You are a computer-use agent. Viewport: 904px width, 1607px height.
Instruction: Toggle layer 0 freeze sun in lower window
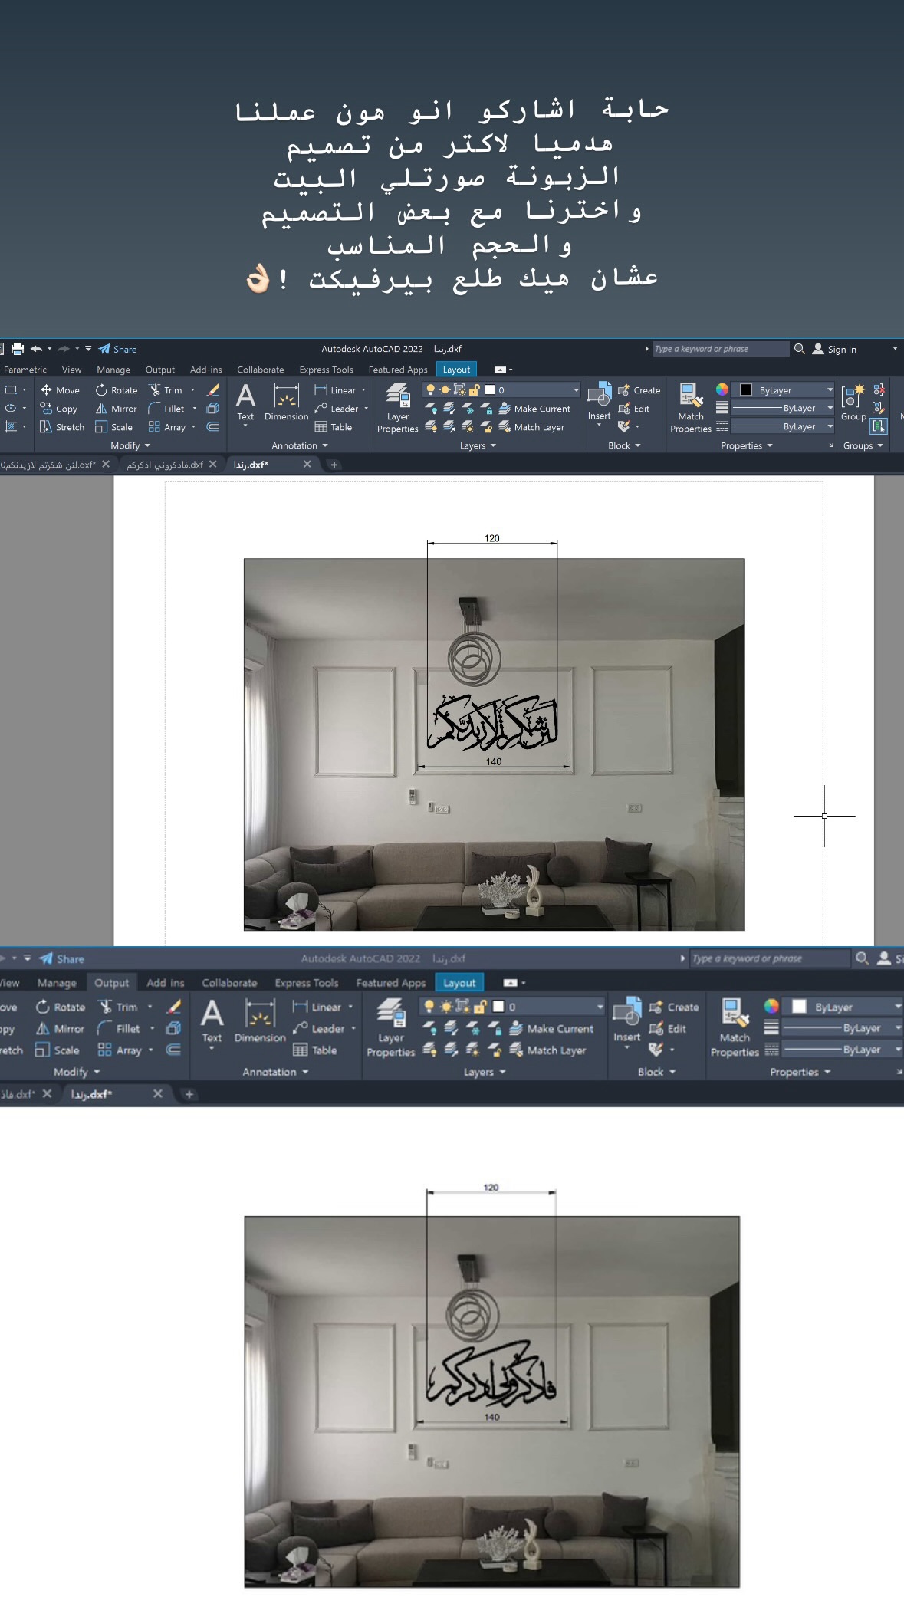pos(445,1007)
